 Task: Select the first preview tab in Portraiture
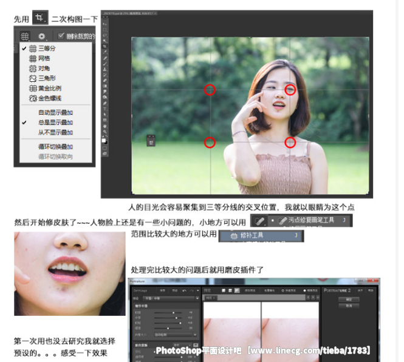[x=211, y=298]
